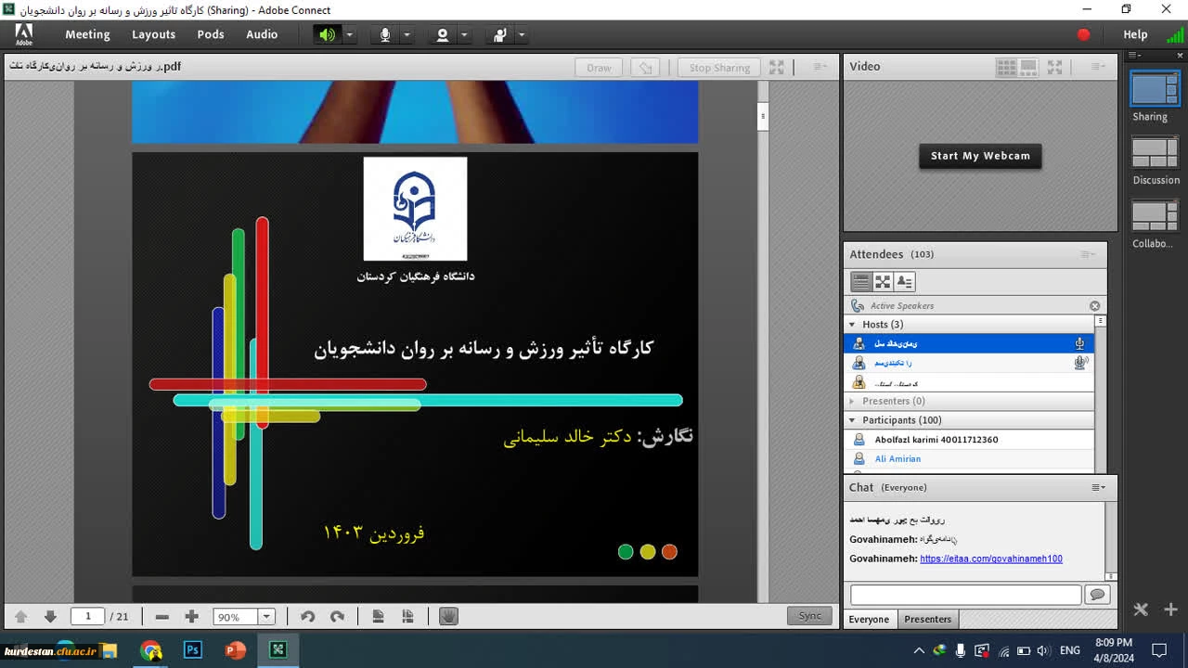Toggle the microphone in the top toolbar
Screen dimensions: 1188x668
point(385,34)
